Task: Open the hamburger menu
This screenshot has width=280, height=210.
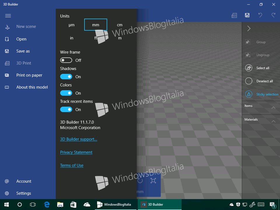Action: [x=8, y=16]
